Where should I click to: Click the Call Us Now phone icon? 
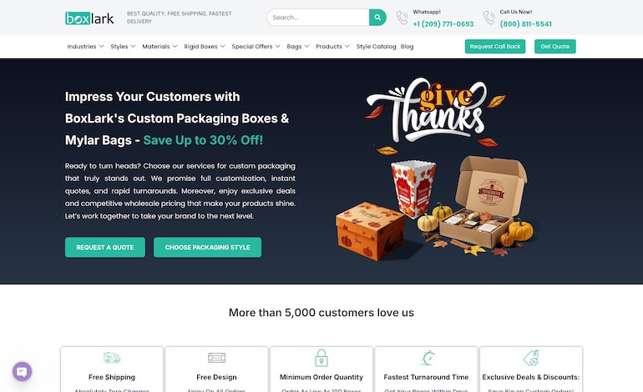coord(489,18)
